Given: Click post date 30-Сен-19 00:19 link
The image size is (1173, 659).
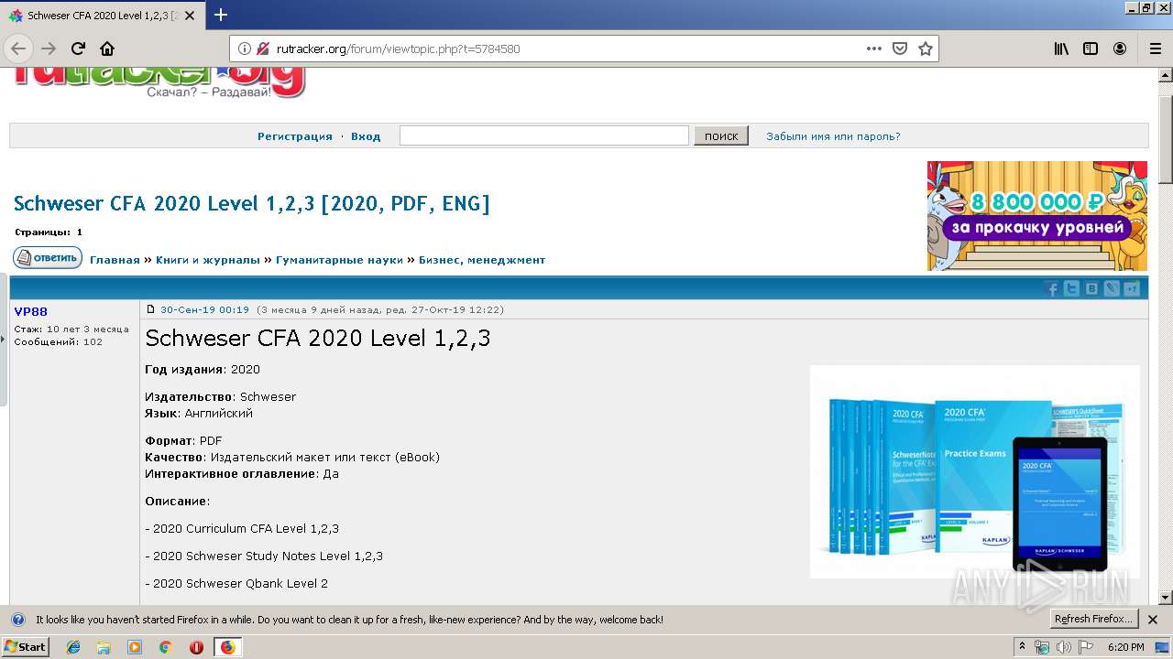Looking at the screenshot, I should pyautogui.click(x=204, y=309).
